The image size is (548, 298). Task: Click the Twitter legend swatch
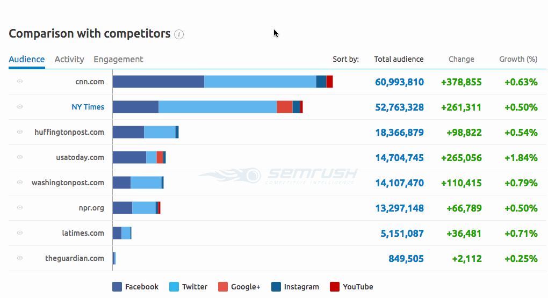[x=174, y=287]
